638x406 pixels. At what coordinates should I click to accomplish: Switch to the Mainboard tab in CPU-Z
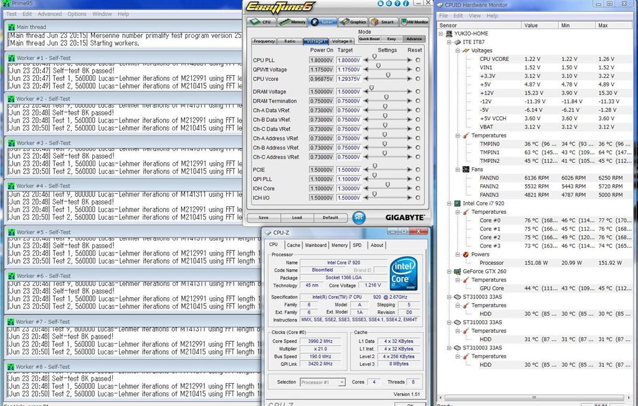click(317, 245)
